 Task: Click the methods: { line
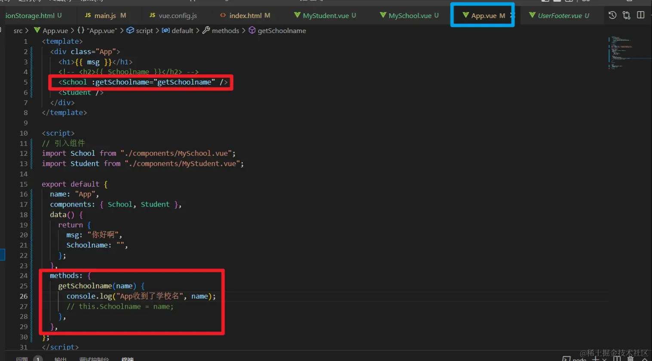coord(70,276)
